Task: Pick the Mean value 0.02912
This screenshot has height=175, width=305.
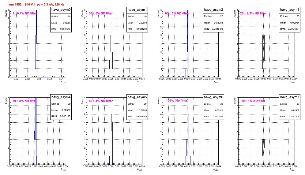Action: [219, 110]
